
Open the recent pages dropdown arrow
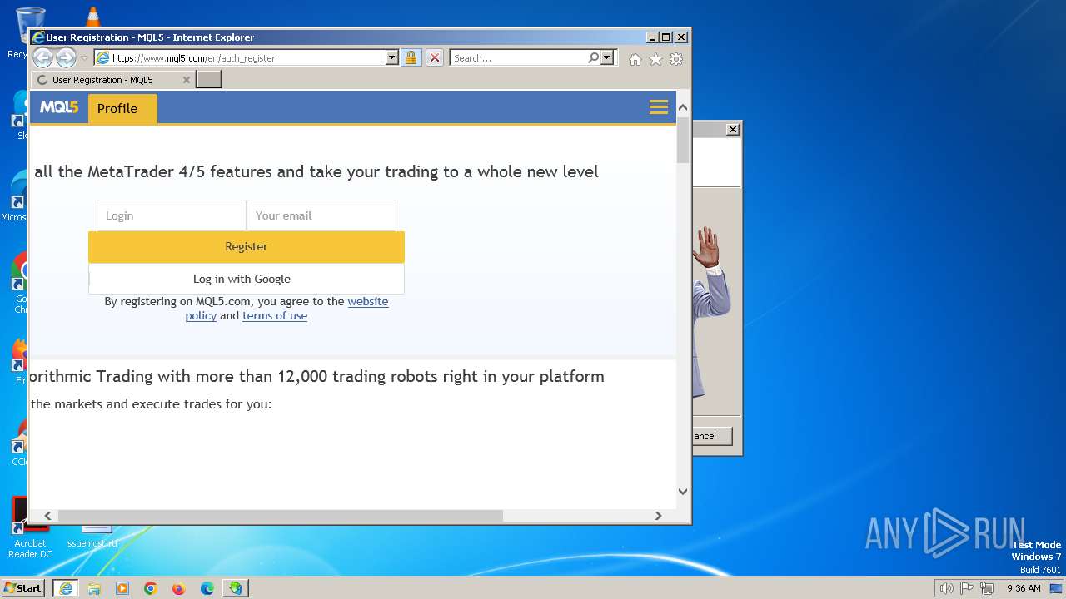tap(84, 58)
